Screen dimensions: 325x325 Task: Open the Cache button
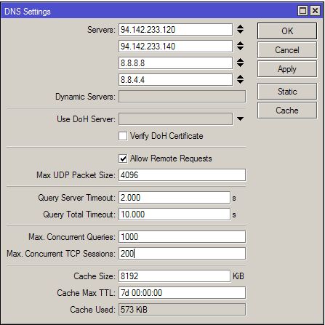click(287, 111)
